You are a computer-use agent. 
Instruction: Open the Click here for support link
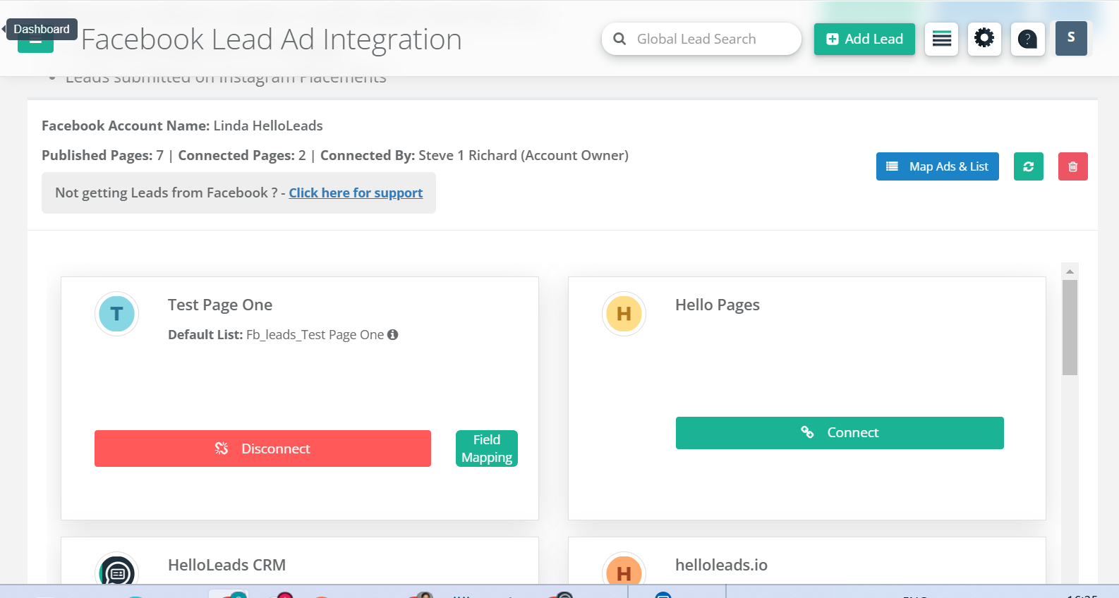pos(356,193)
